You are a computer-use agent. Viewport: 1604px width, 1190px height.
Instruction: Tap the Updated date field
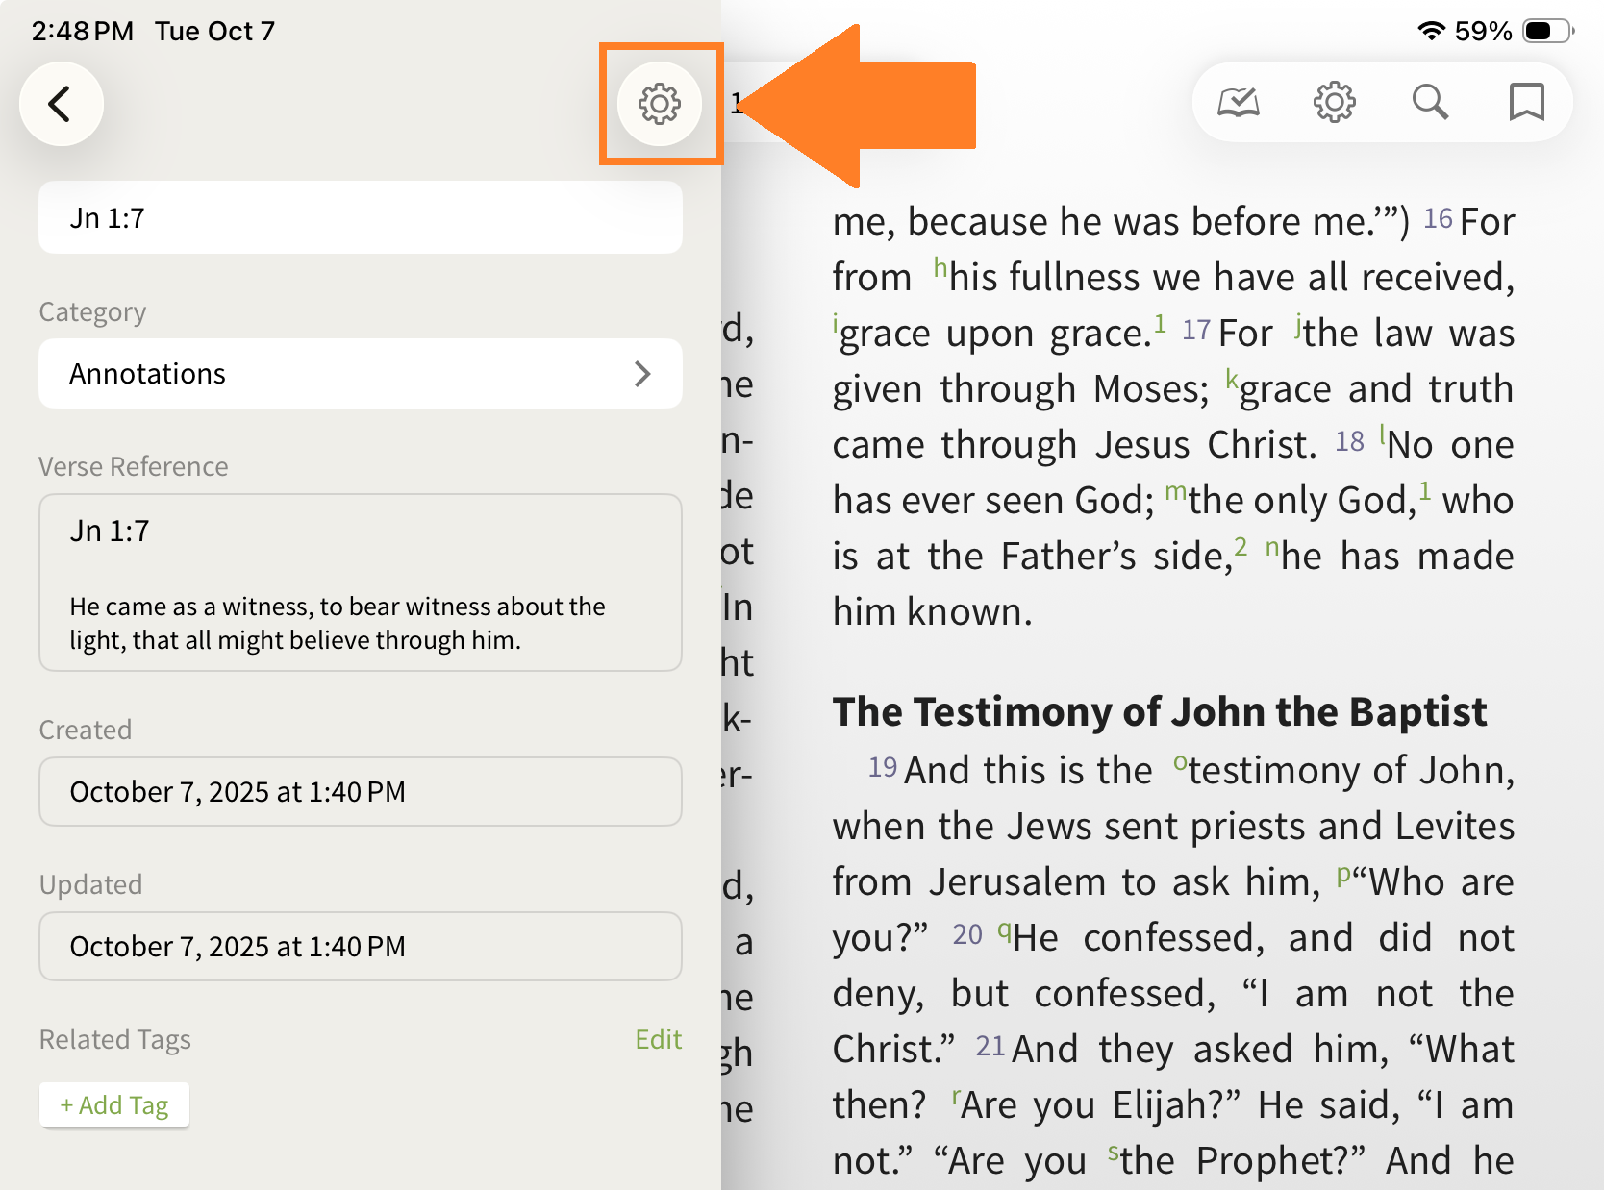360,946
